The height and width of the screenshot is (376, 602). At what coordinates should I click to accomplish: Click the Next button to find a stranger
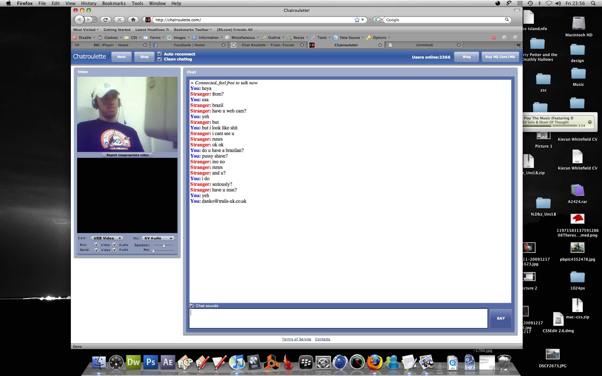coord(121,57)
